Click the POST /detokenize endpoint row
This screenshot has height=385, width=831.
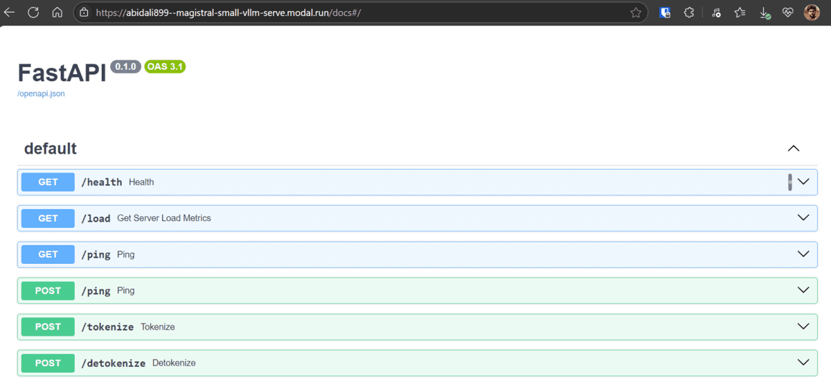point(415,363)
